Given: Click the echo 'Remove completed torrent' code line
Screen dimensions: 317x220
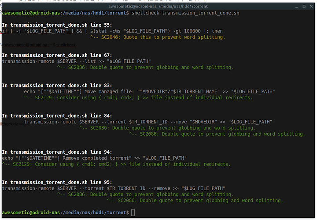Looking at the screenshot, I should click(94, 158).
